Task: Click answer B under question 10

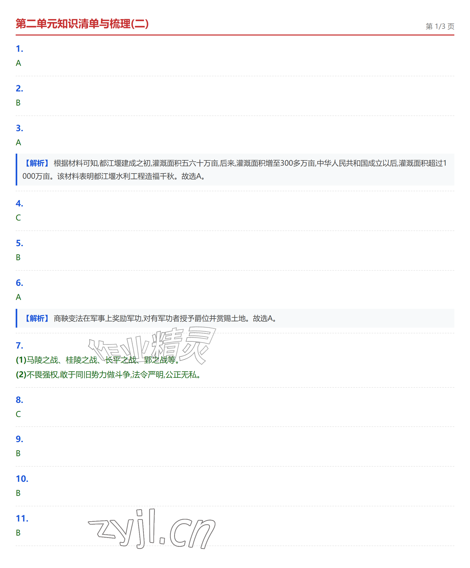Action: tap(18, 493)
